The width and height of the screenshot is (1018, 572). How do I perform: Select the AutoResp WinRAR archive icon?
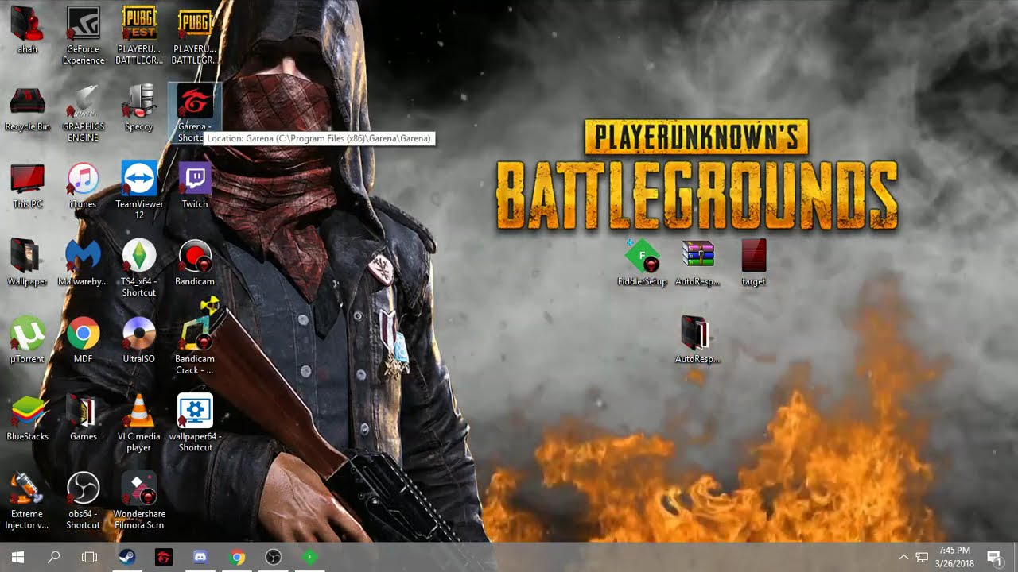pos(697,263)
